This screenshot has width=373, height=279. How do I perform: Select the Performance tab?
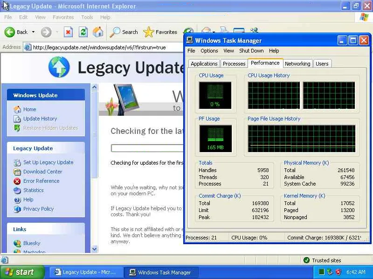[x=265, y=63]
